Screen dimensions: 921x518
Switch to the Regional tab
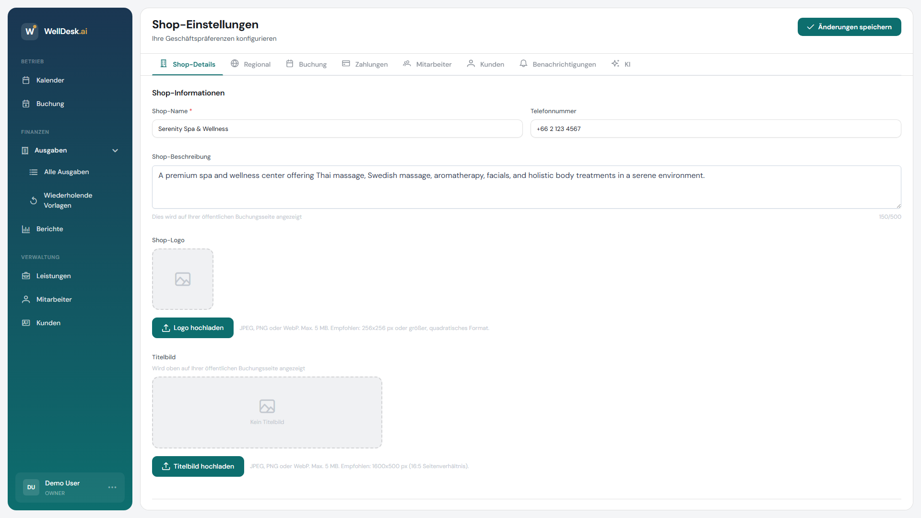pos(251,64)
